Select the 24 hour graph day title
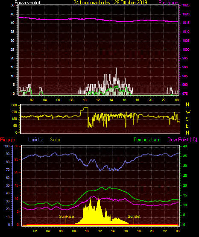199x237 pixels. 110,3
